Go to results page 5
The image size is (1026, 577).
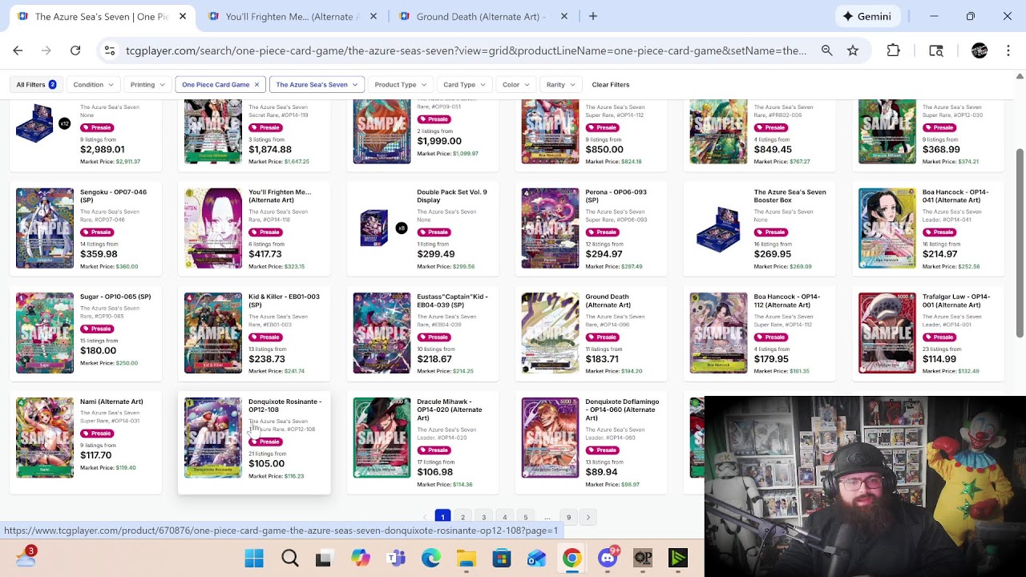(525, 518)
